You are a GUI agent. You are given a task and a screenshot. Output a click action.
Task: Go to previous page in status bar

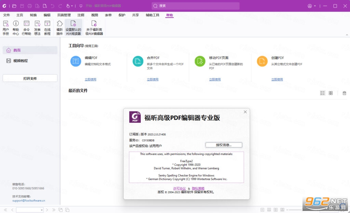[x=12, y=210]
